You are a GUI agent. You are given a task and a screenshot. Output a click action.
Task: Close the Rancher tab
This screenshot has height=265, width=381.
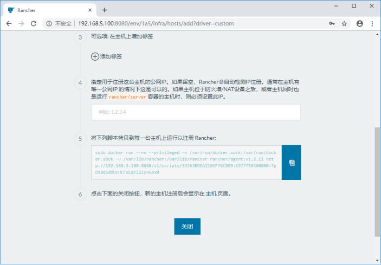[x=90, y=10]
